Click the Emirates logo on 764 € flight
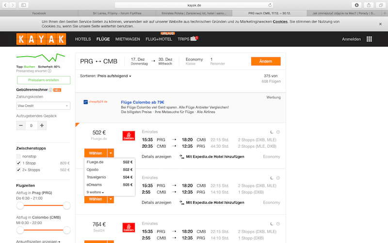This screenshot has height=243, width=388. 129,227
